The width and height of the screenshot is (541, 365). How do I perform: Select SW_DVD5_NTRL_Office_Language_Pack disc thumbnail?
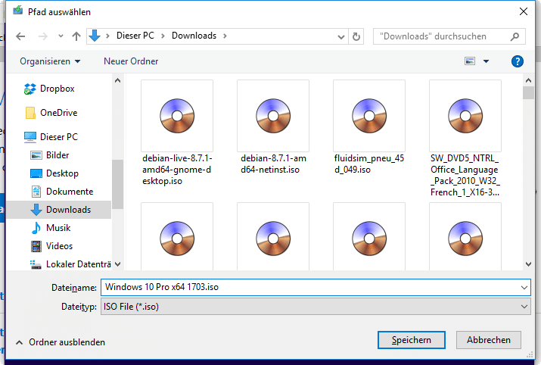pos(465,116)
